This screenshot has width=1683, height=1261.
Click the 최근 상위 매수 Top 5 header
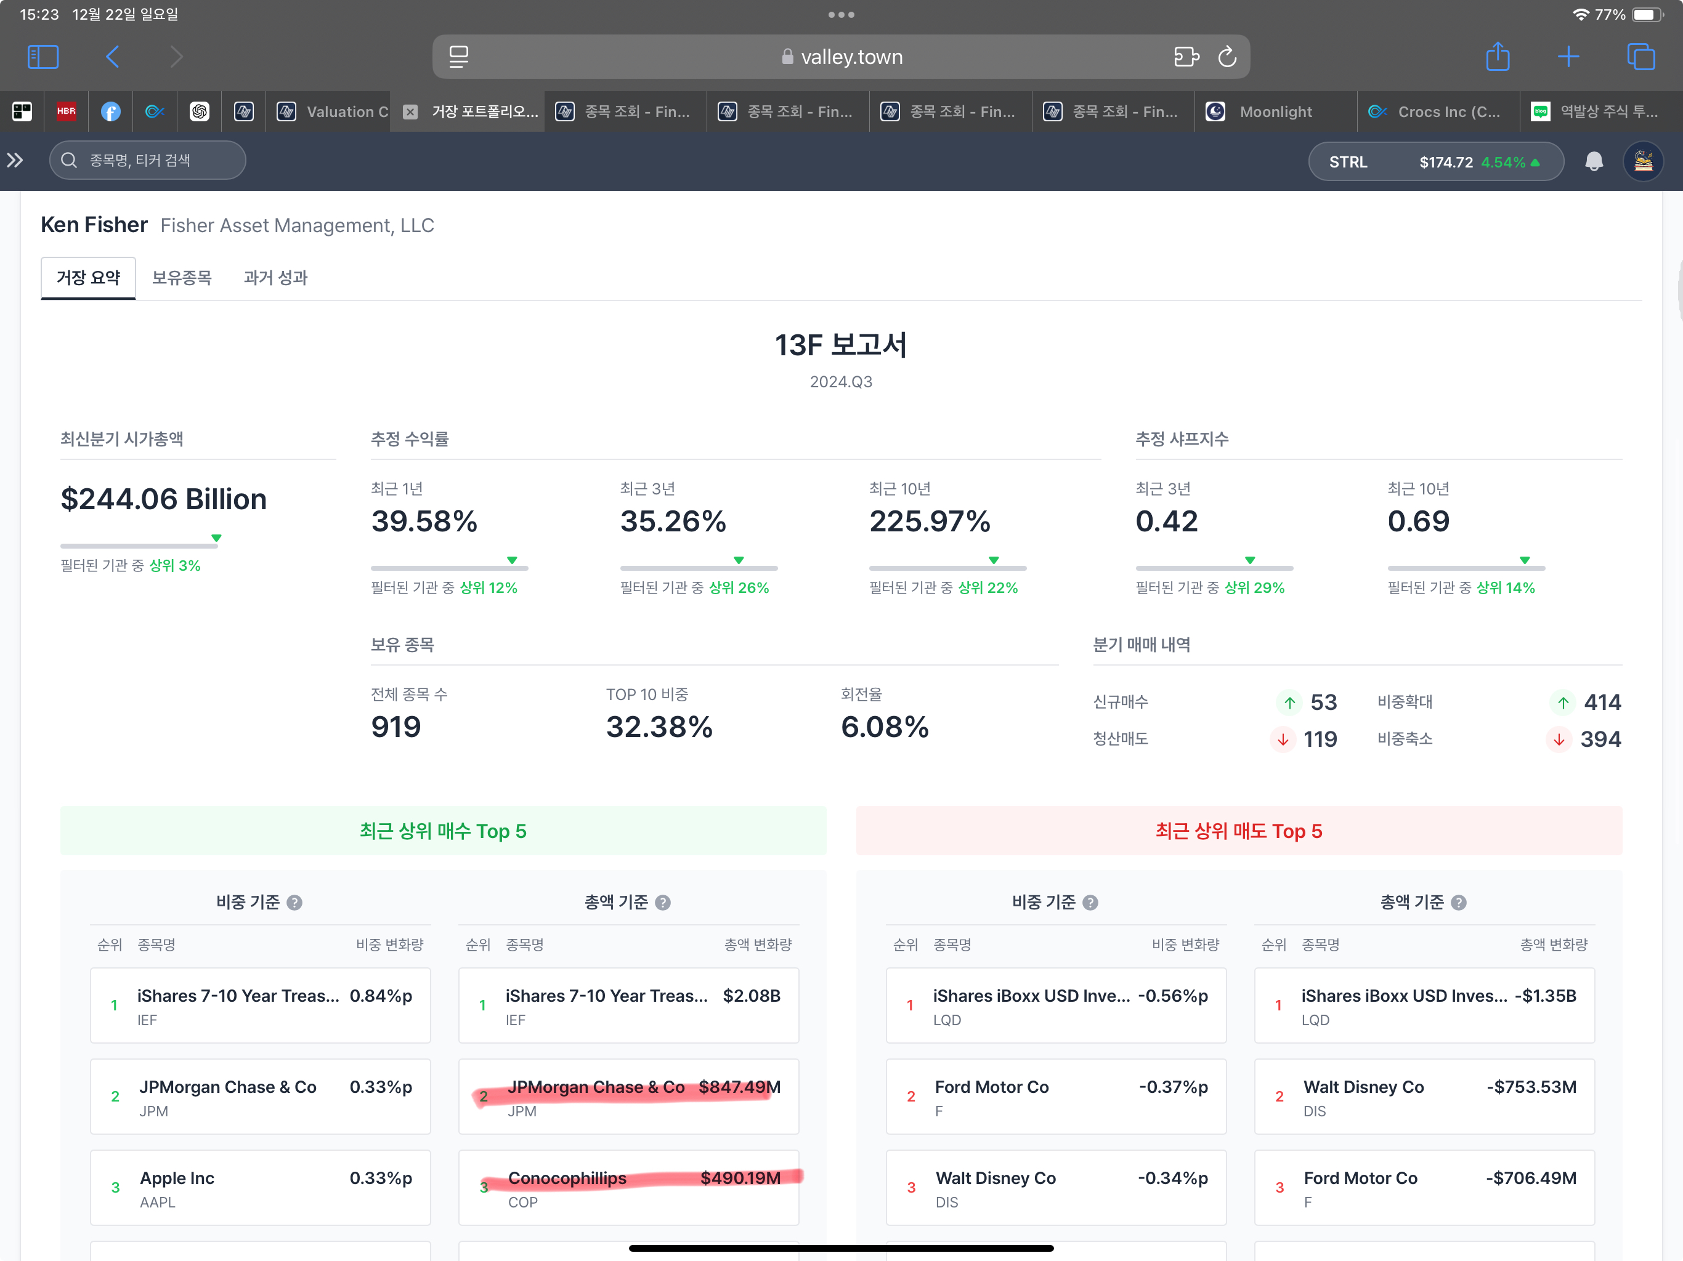[x=444, y=831]
